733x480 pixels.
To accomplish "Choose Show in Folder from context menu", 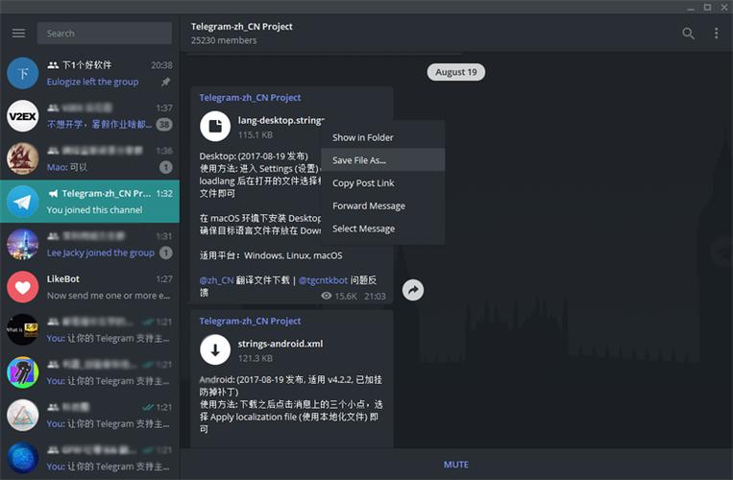I will pyautogui.click(x=383, y=137).
